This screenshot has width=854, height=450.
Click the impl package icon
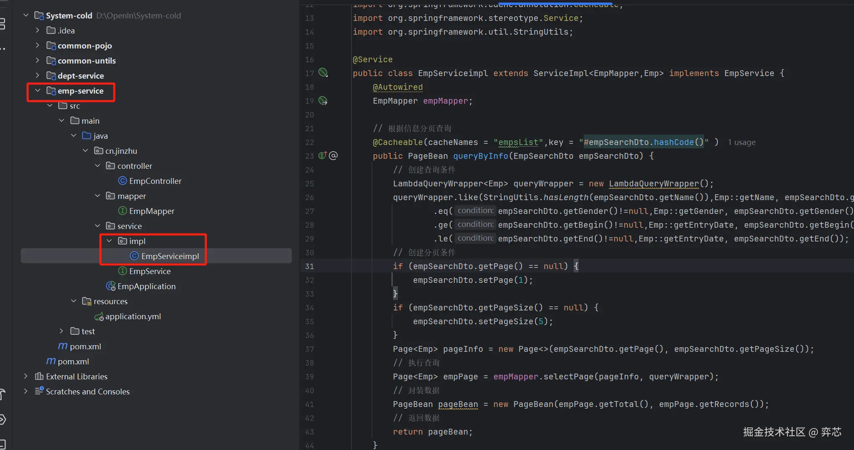click(x=123, y=241)
